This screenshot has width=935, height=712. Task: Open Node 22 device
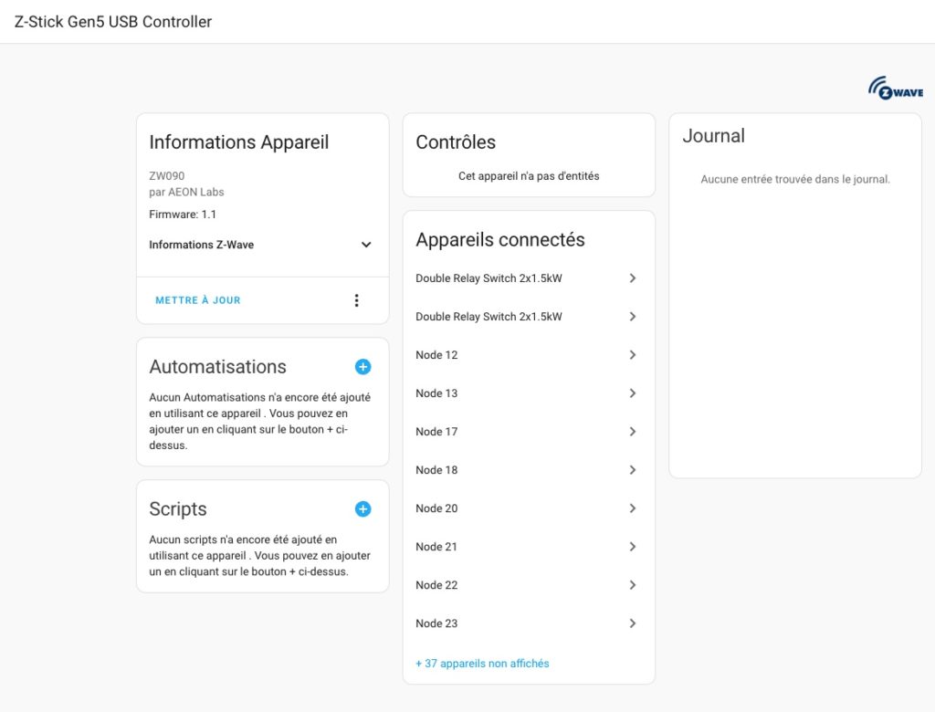[527, 586]
